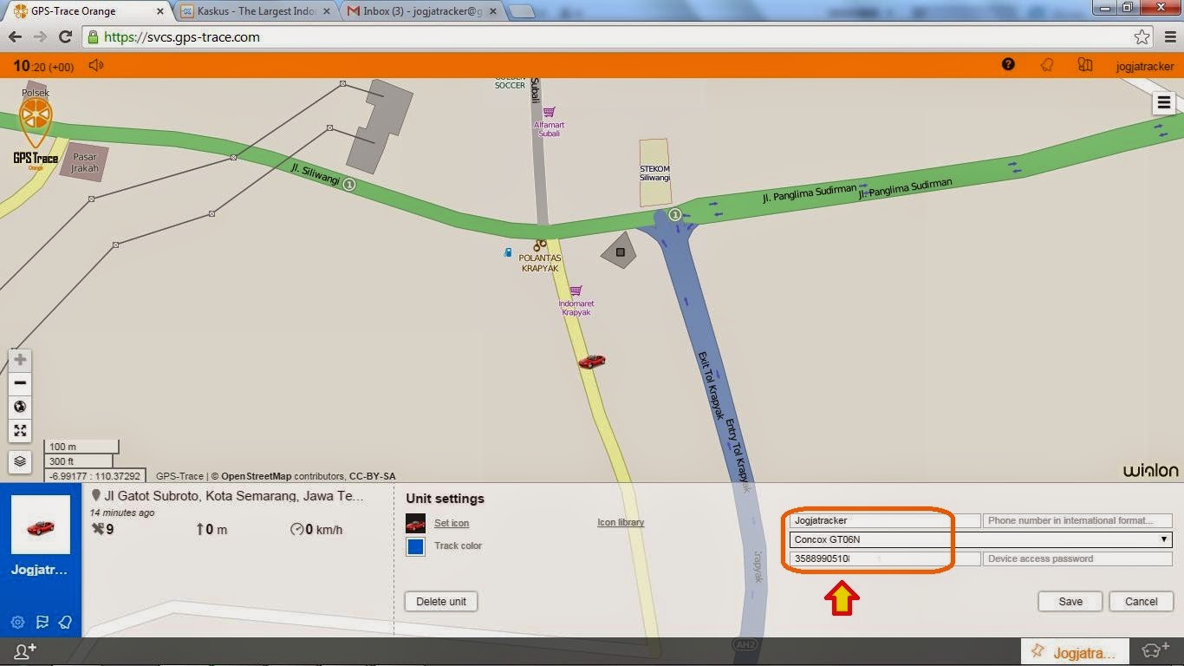Screen dimensions: 1184x666
Task: Change the blue track color swatch
Action: pos(414,545)
